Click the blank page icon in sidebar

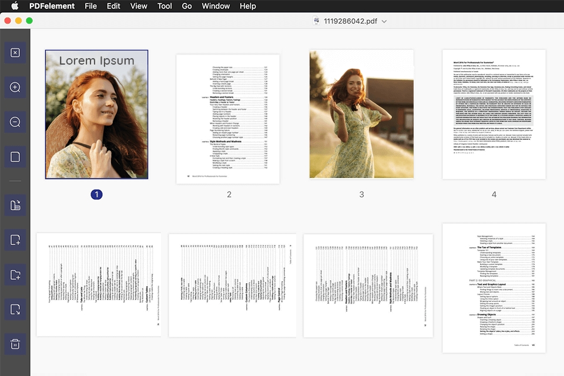[15, 157]
